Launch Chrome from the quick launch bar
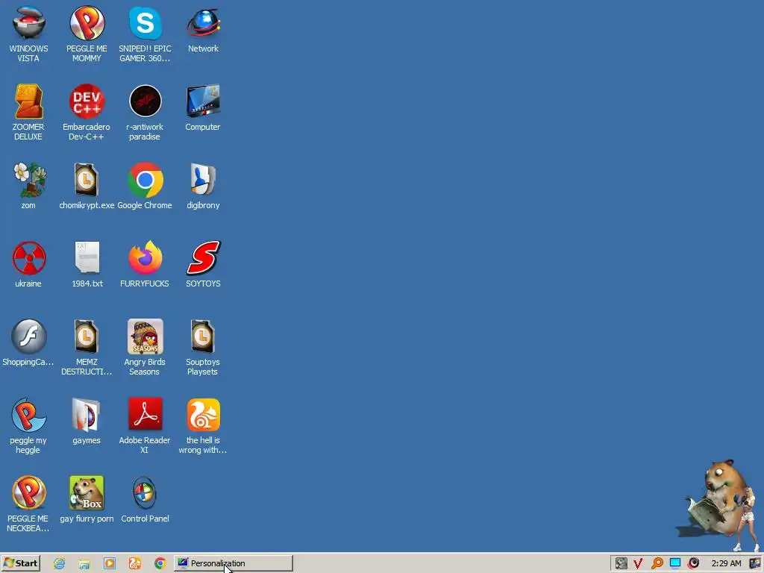The height and width of the screenshot is (573, 764). (160, 564)
